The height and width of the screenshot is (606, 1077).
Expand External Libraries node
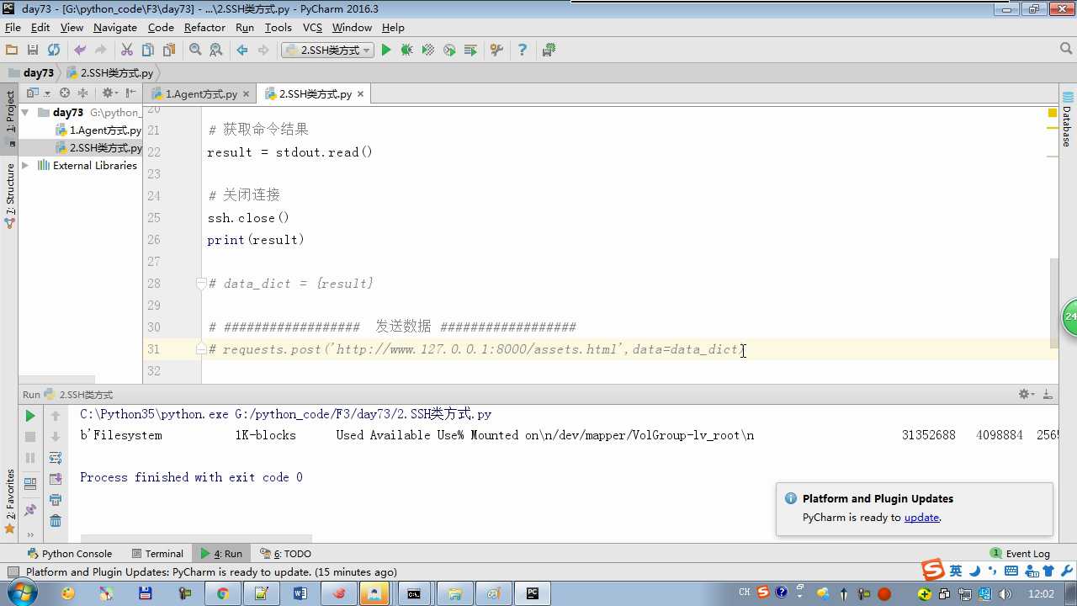[25, 166]
